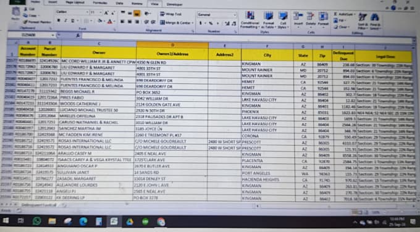Switch to the Review tab
Viewport: 420px width, 232px height.
(137, 4)
